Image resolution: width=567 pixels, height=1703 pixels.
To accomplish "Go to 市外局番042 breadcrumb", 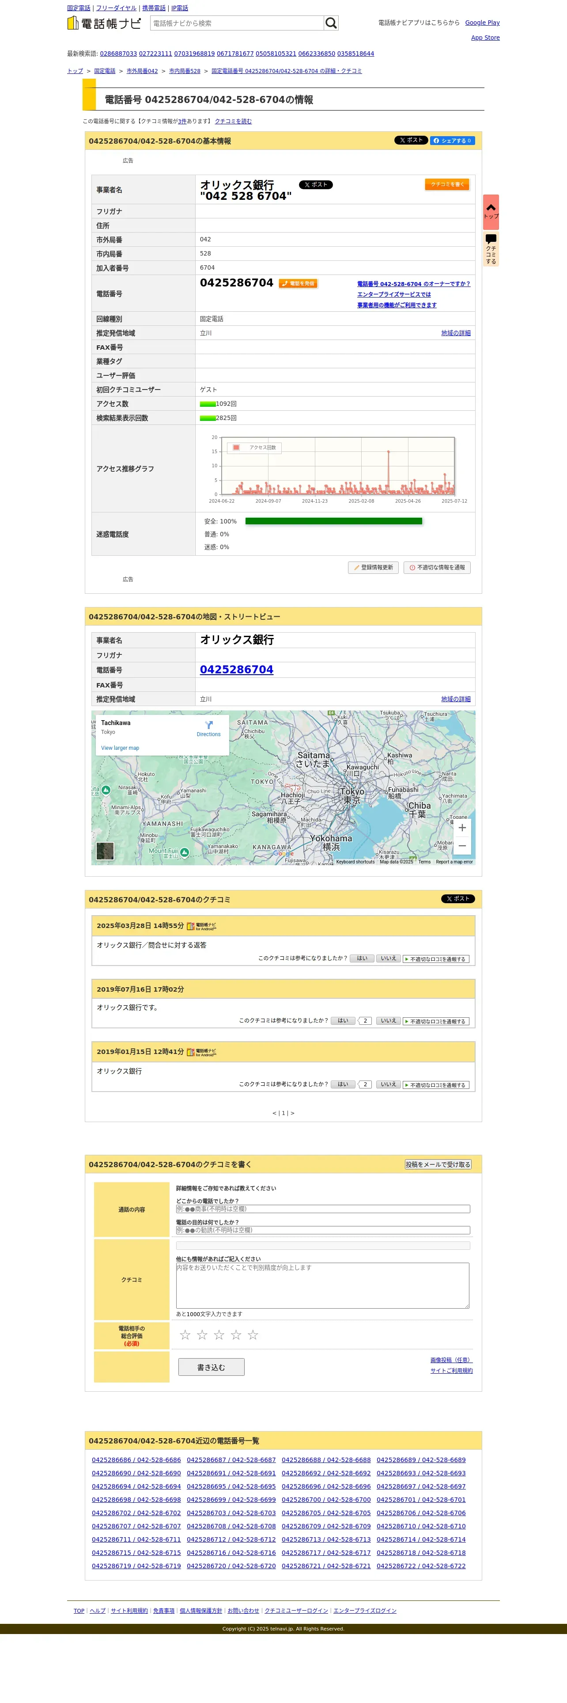I will (143, 71).
